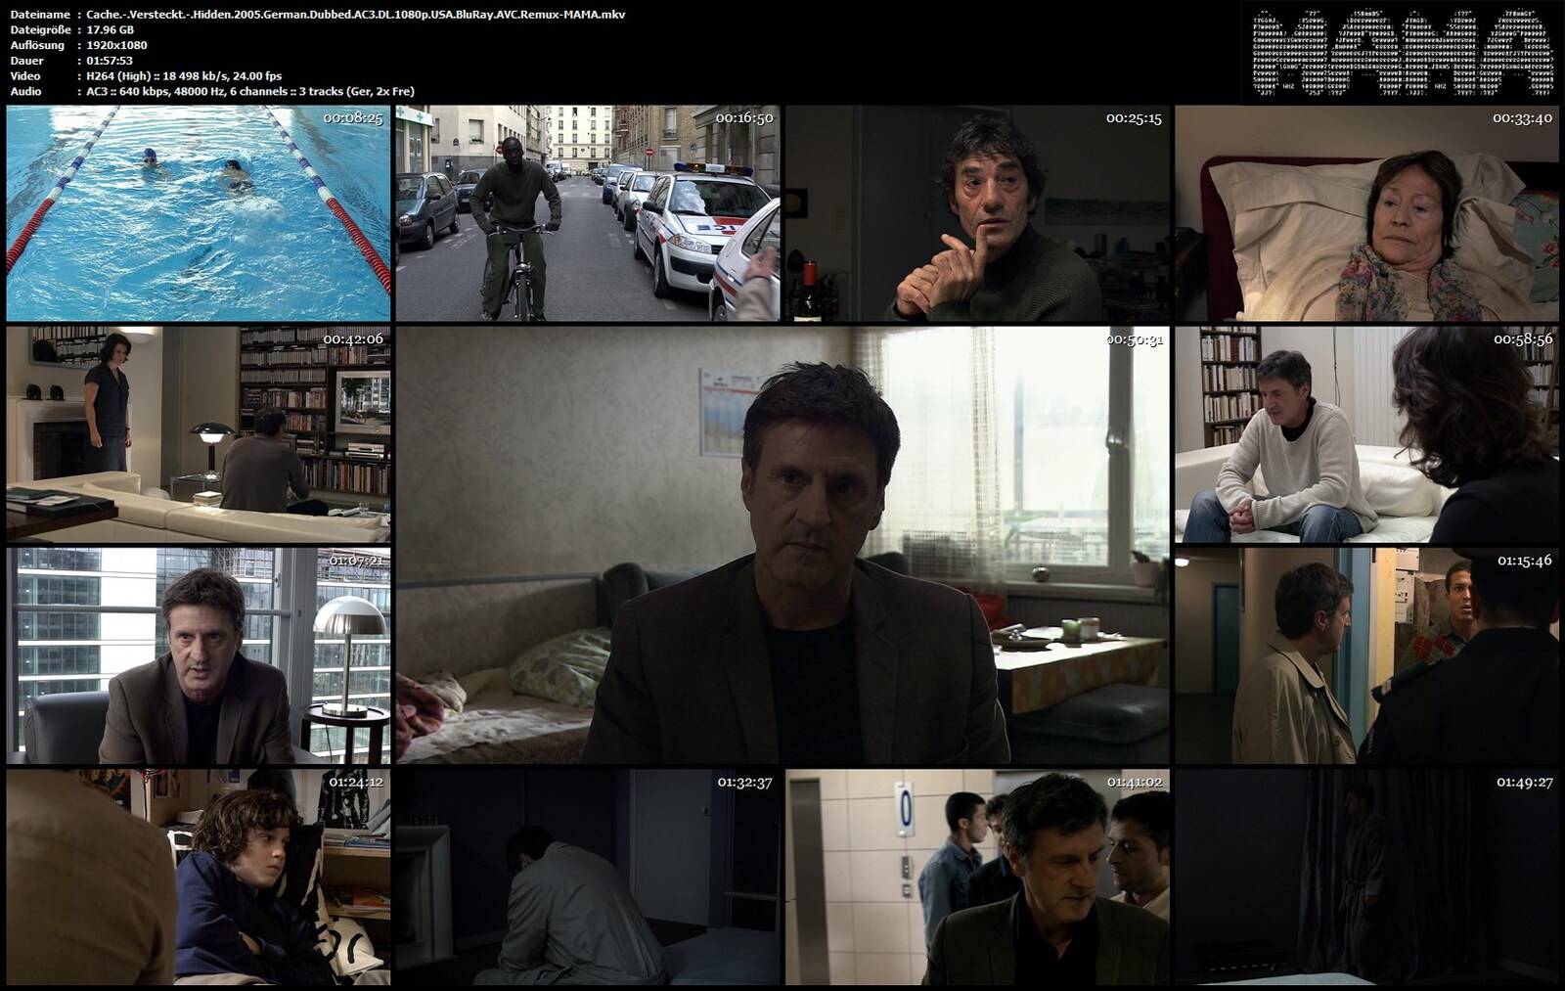The image size is (1565, 991).
Task: Select the AC3 audio details line
Action: pyautogui.click(x=250, y=91)
